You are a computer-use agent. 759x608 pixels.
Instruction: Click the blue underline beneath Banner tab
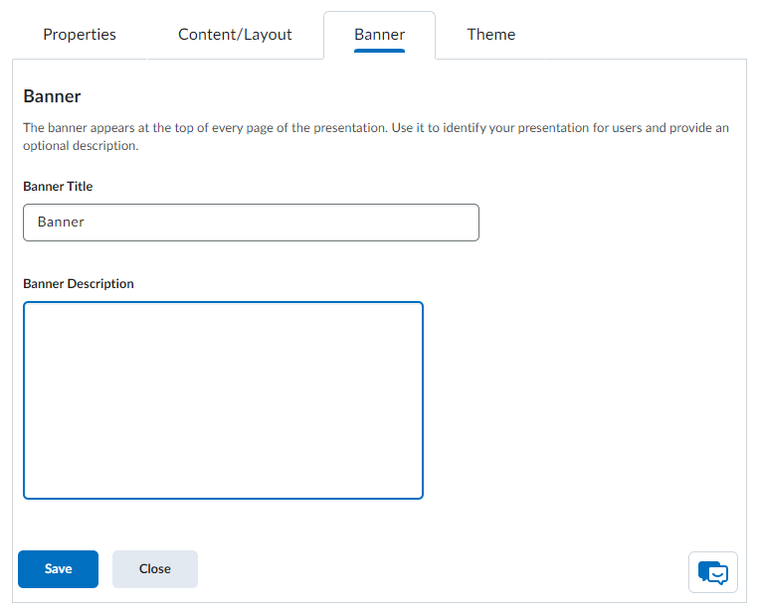point(379,50)
